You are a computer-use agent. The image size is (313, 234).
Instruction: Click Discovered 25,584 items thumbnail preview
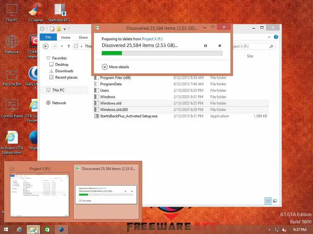106,192
